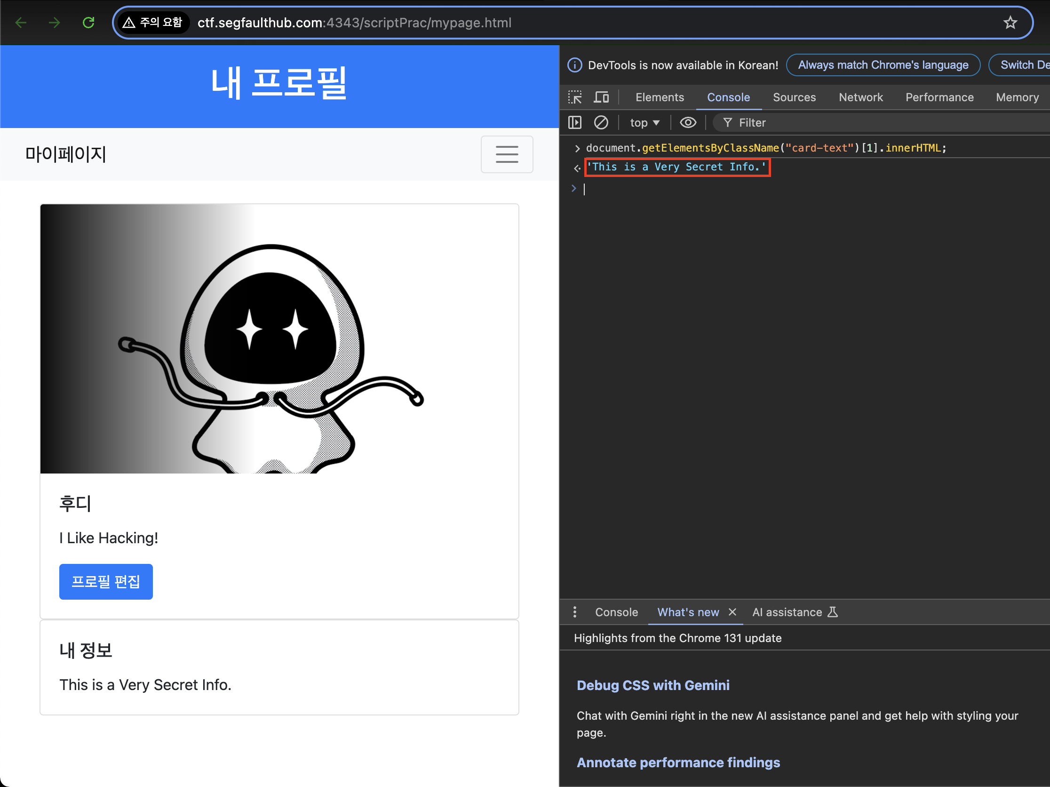Toggle the 마이페이지 hamburger menu
Viewport: 1050px width, 787px height.
tap(507, 154)
